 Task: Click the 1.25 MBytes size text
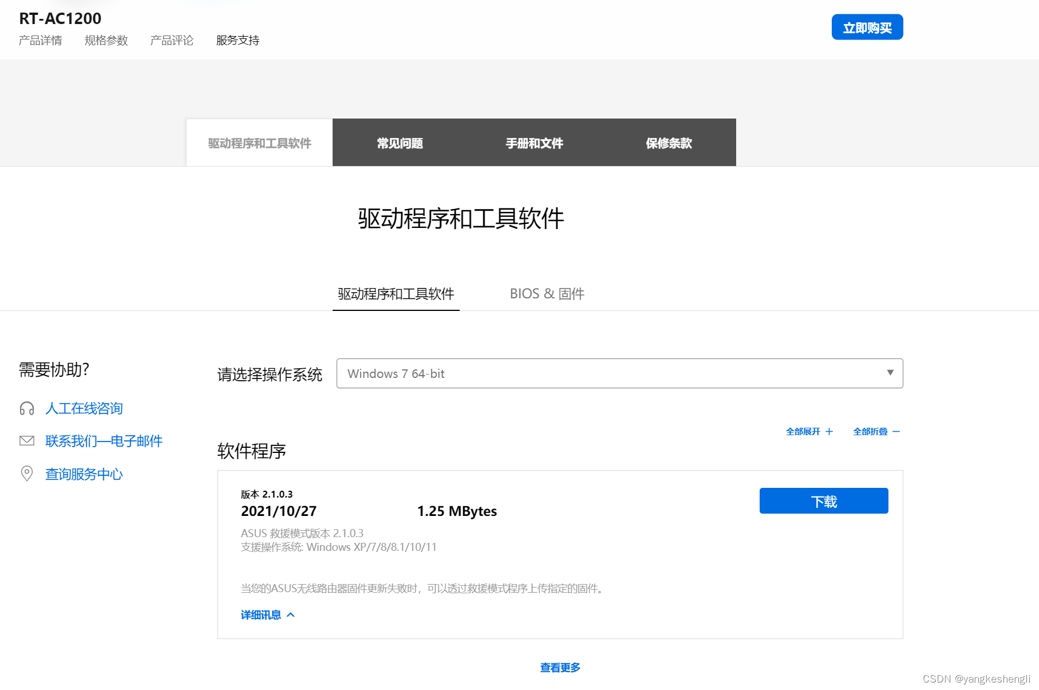click(457, 511)
